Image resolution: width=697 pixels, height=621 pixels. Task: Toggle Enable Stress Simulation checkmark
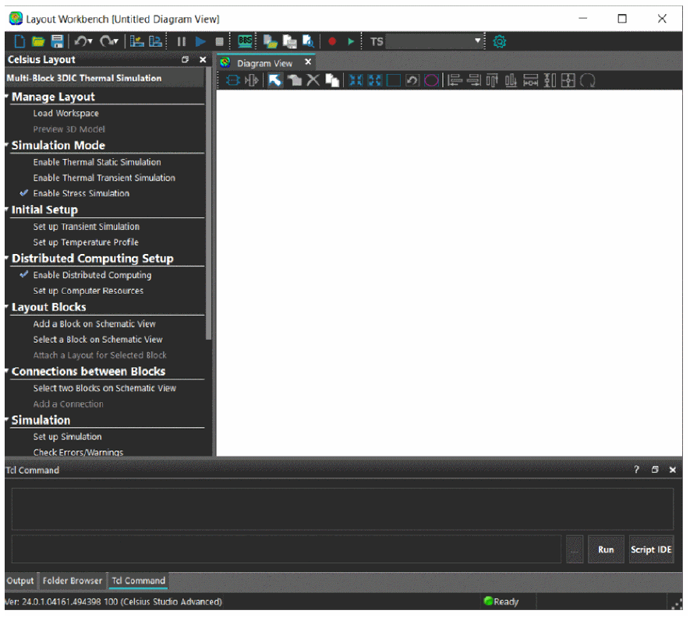(x=81, y=193)
